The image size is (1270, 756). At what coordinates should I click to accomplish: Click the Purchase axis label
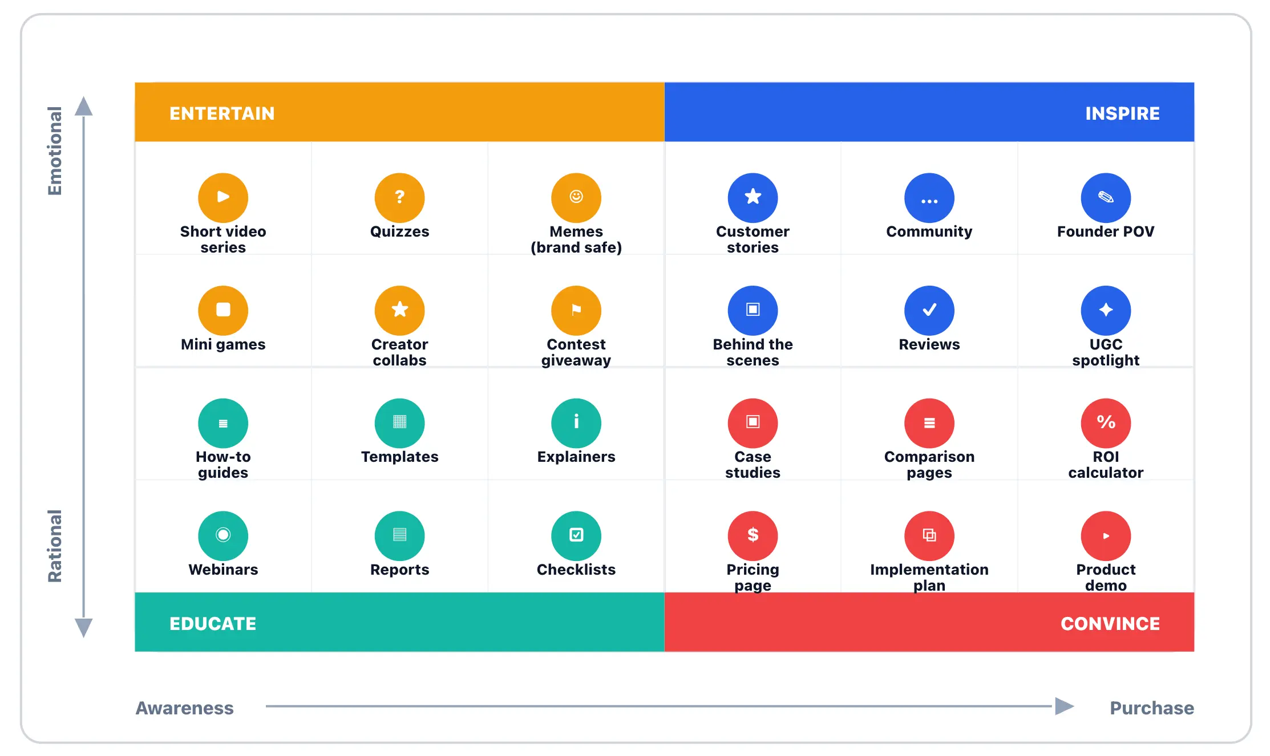pos(1151,708)
